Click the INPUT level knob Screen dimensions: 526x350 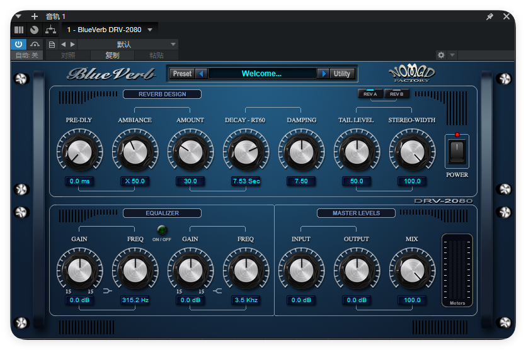301,270
